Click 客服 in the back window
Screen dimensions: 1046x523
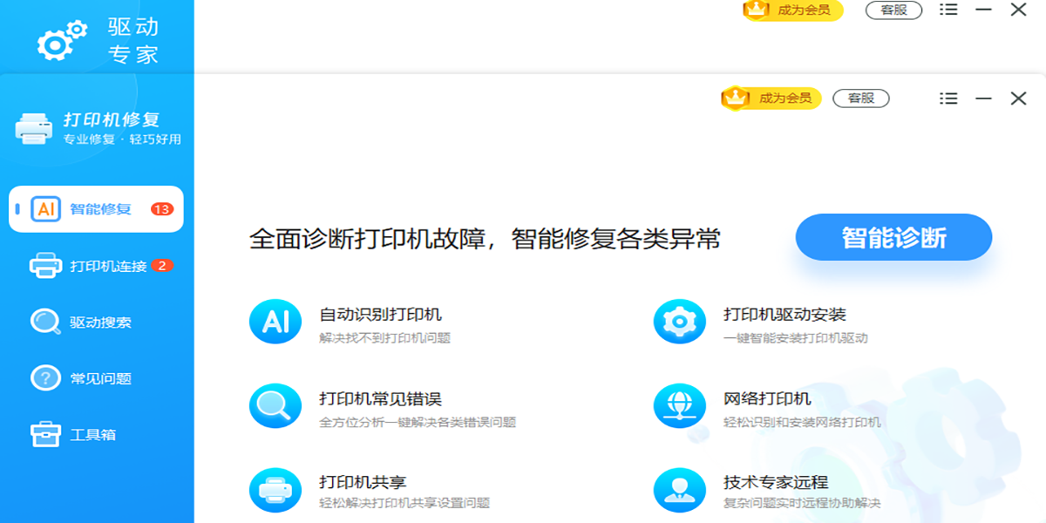[893, 10]
